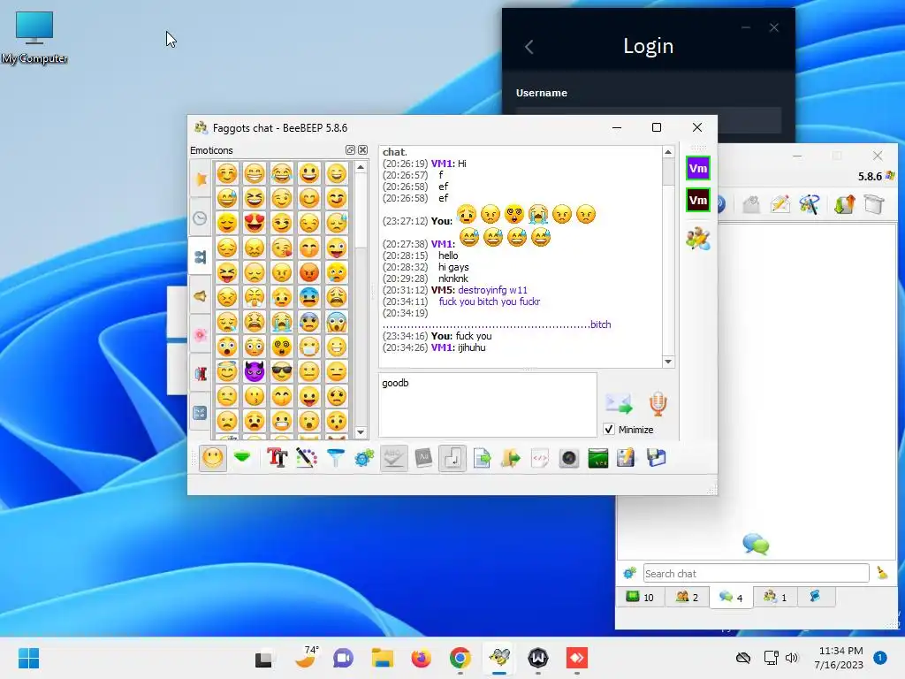Image resolution: width=905 pixels, height=679 pixels.
Task: Click the blue floppy save chat icon
Action: coord(657,459)
